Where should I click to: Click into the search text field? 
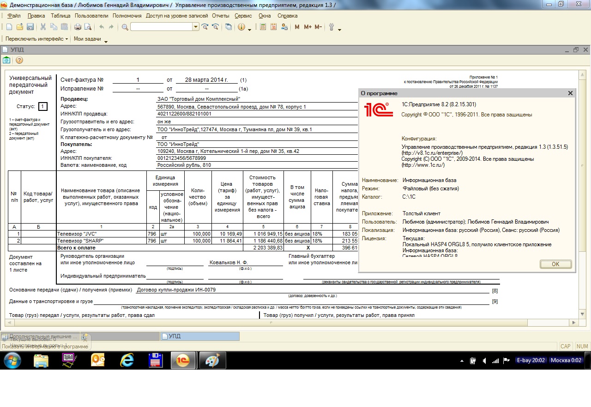[162, 27]
